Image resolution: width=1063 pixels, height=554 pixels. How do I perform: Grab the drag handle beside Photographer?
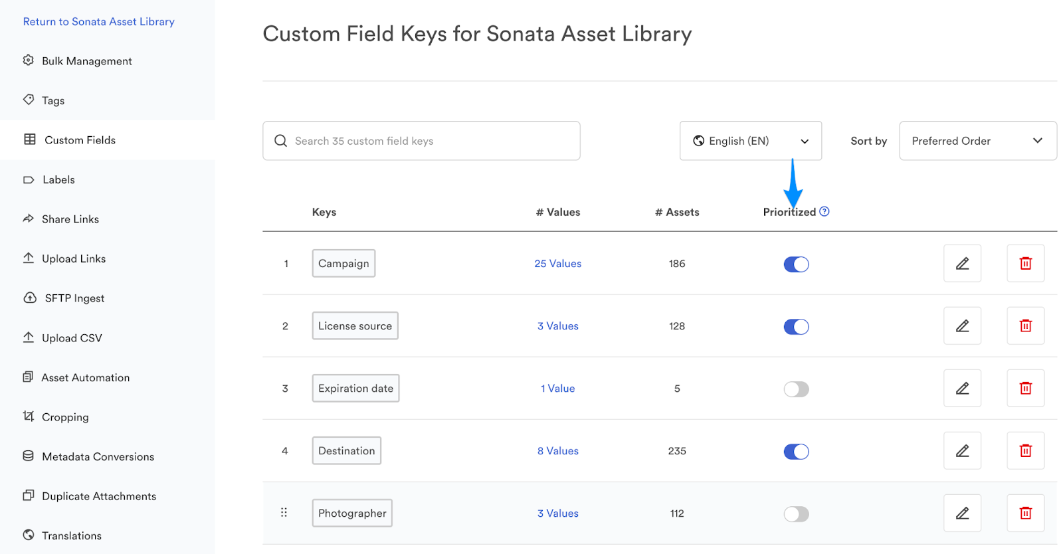284,513
